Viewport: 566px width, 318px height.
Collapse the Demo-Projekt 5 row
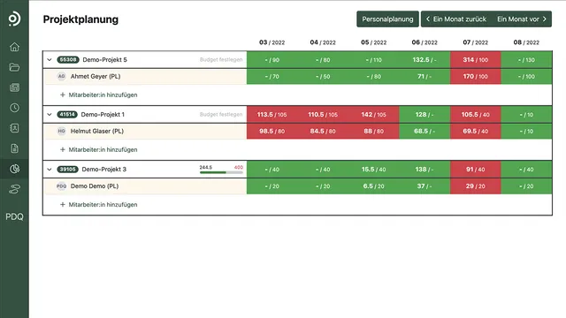tap(50, 60)
